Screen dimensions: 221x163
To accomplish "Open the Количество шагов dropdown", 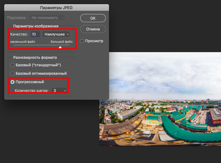I will click(59, 90).
